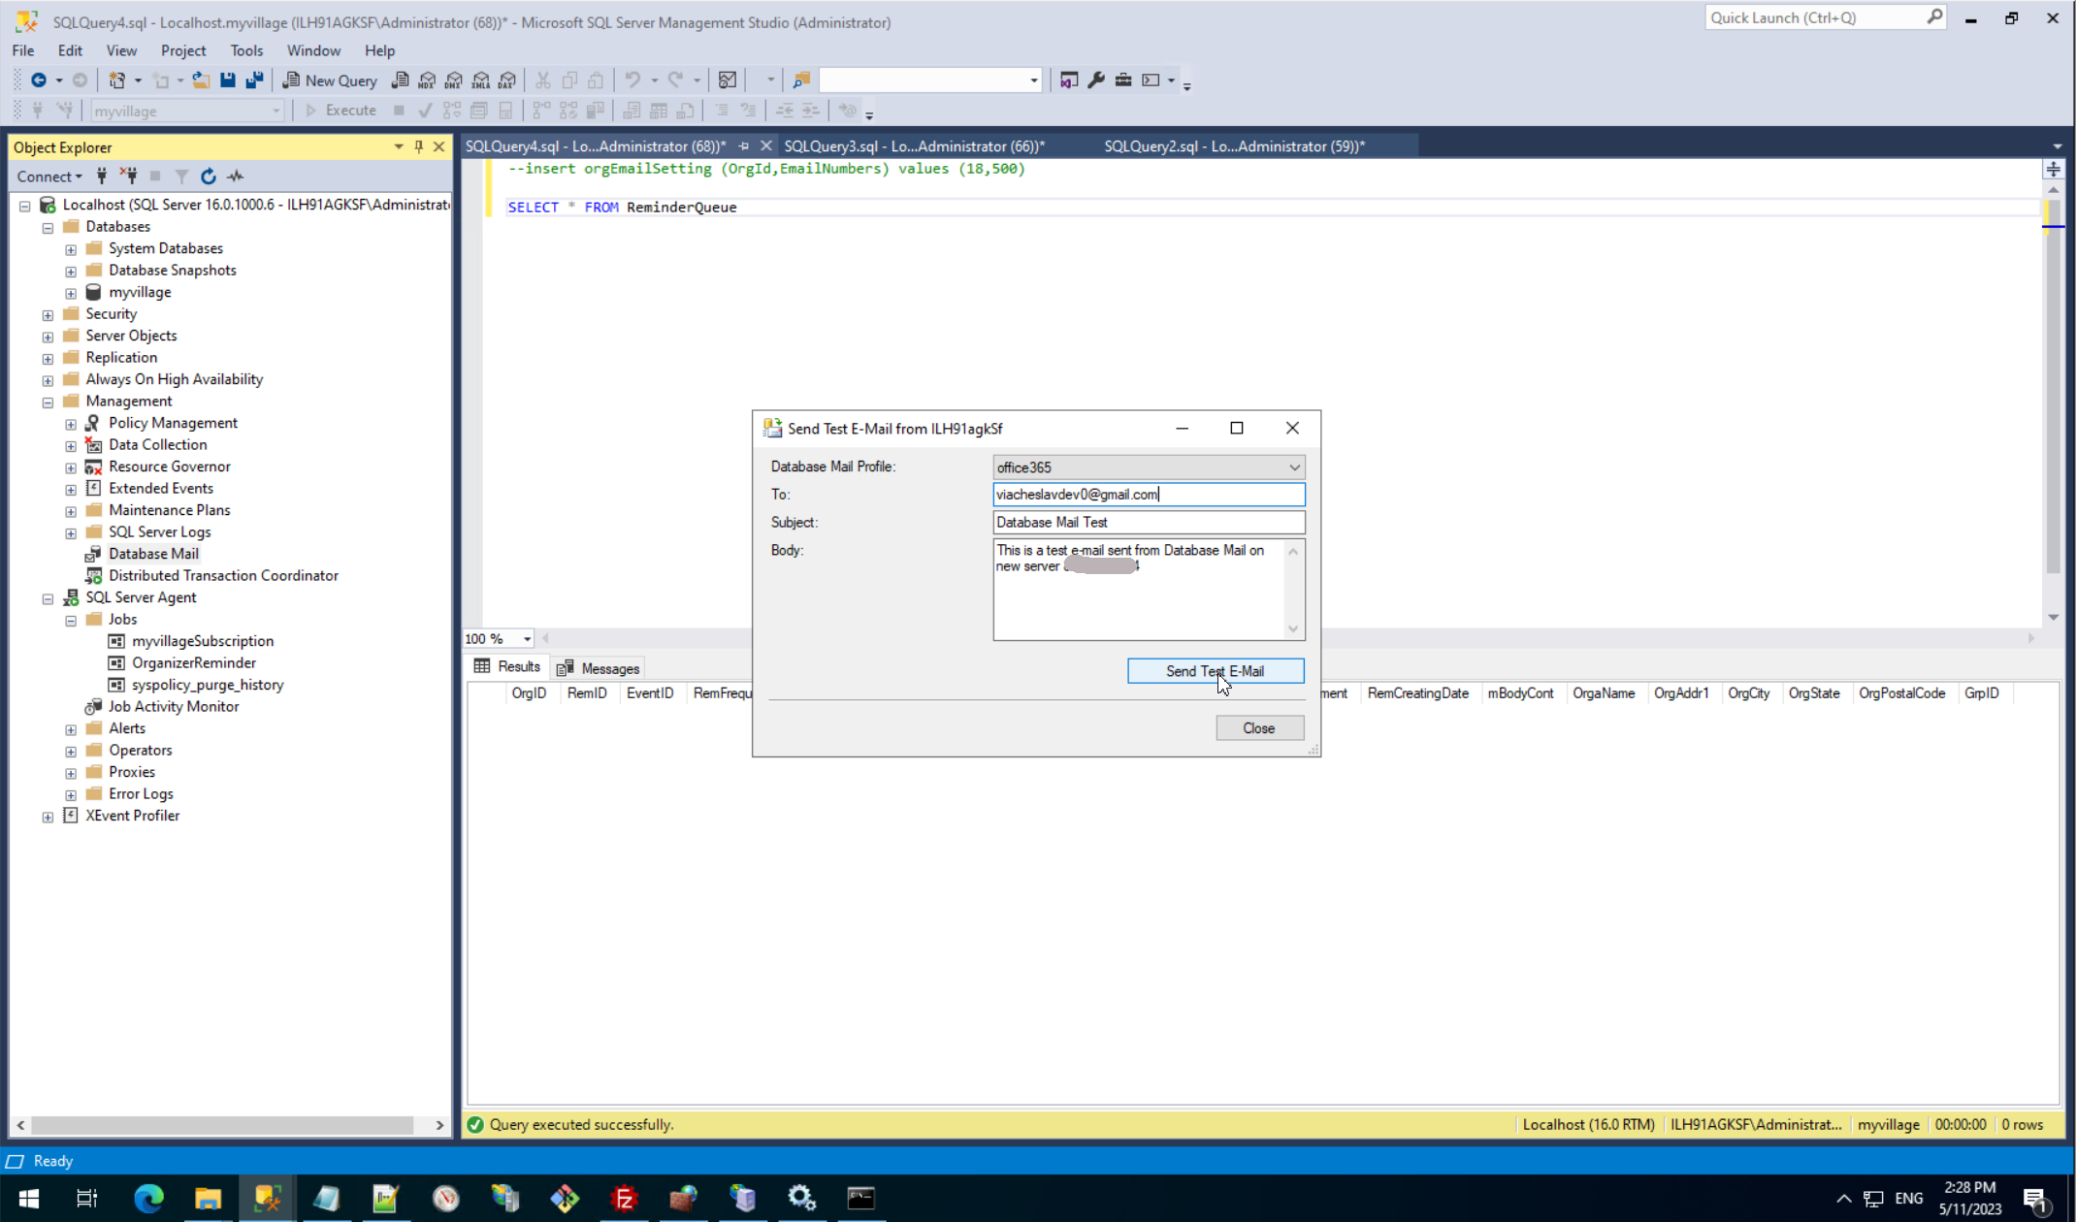Click the Filter icon in Object Explorer

[x=181, y=177]
